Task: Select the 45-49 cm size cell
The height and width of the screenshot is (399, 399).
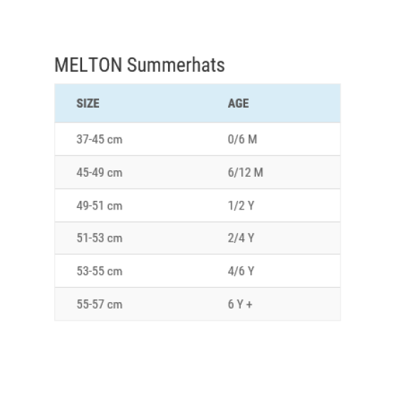Action: (100, 172)
